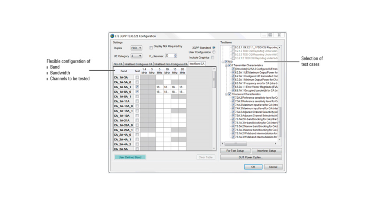Image resolution: width=374 pixels, height=210 pixels.
Task: Click the Re-Test Setup button
Action: tap(235, 151)
